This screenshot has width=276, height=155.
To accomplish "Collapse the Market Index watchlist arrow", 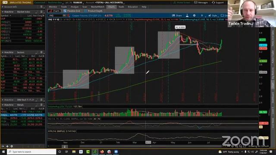I will click(3, 12).
